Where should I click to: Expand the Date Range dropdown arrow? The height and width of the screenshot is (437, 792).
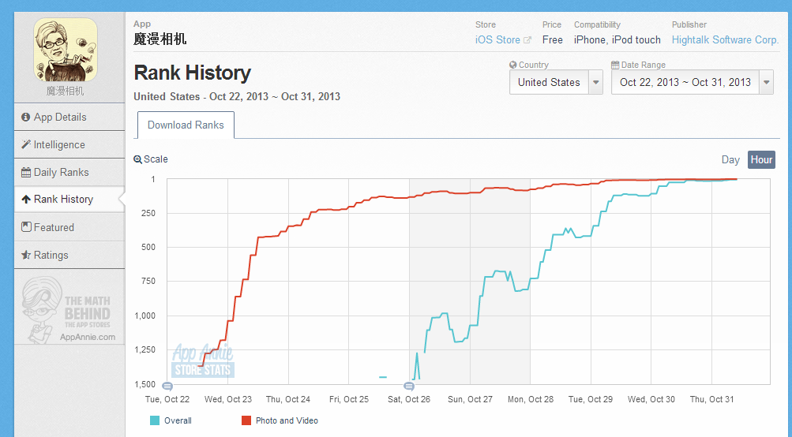click(x=766, y=82)
